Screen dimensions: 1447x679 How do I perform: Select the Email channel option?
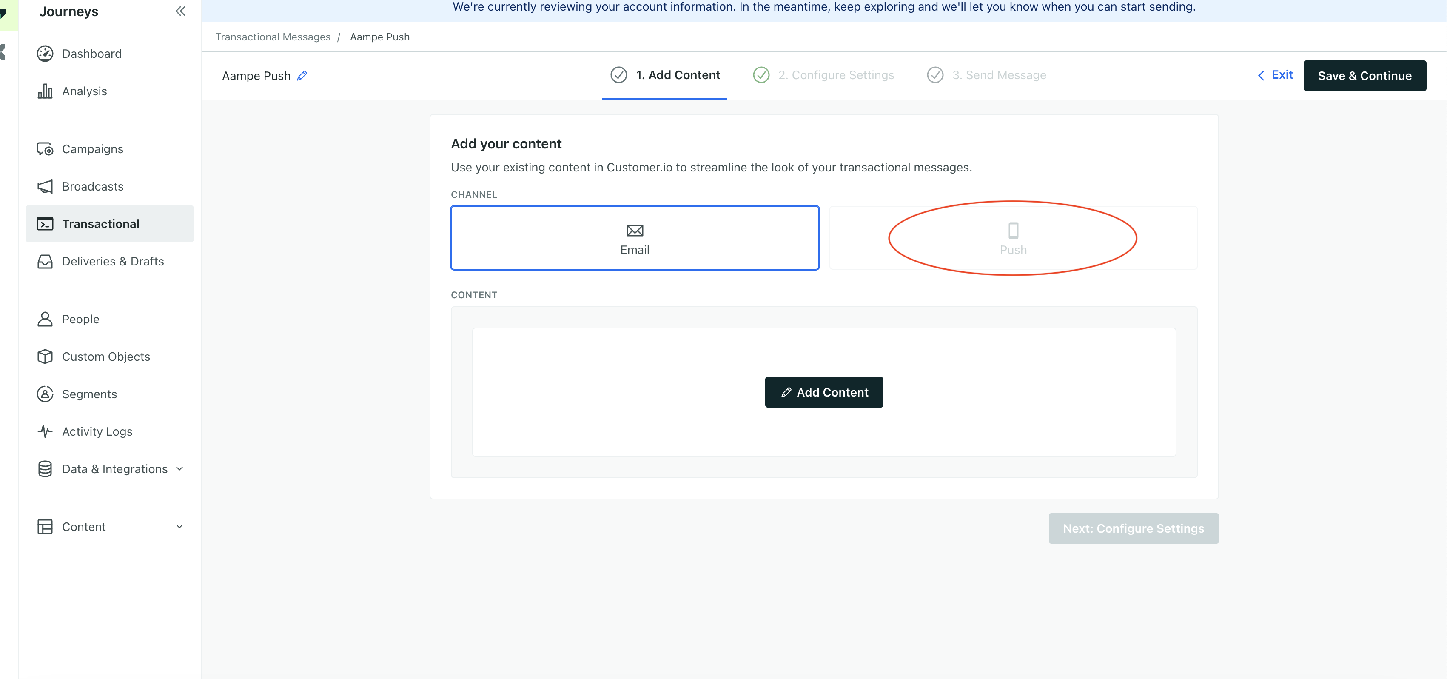pos(634,238)
